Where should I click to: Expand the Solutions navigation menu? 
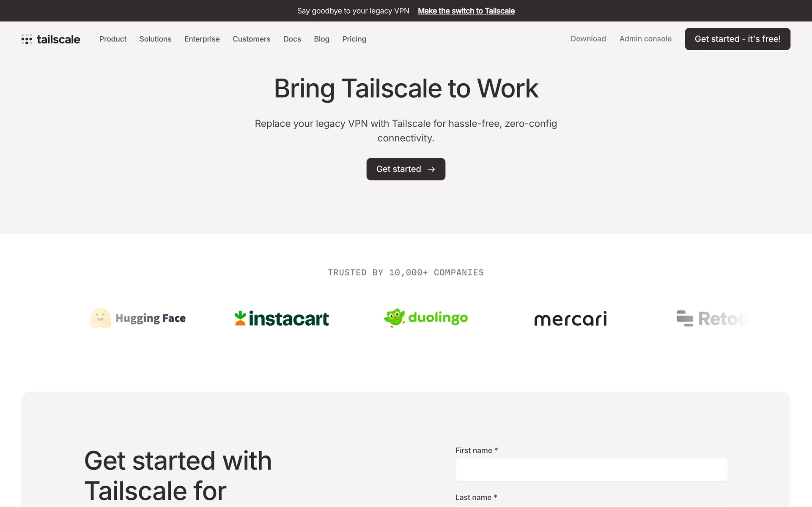pyautogui.click(x=155, y=39)
